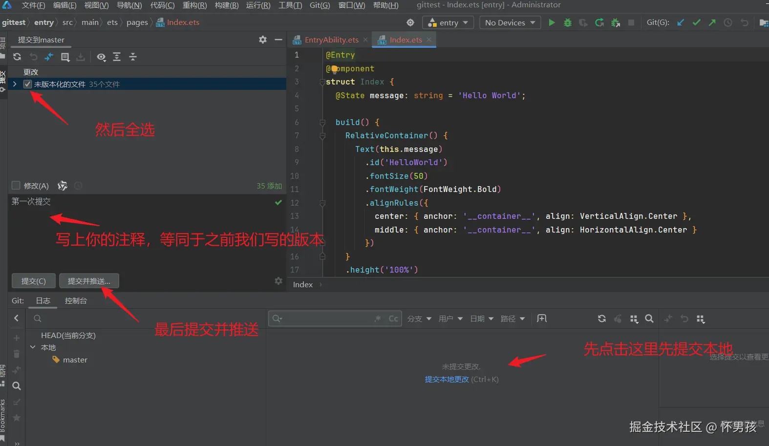
Task: Click gittest in breadcrumb path
Action: (14, 22)
